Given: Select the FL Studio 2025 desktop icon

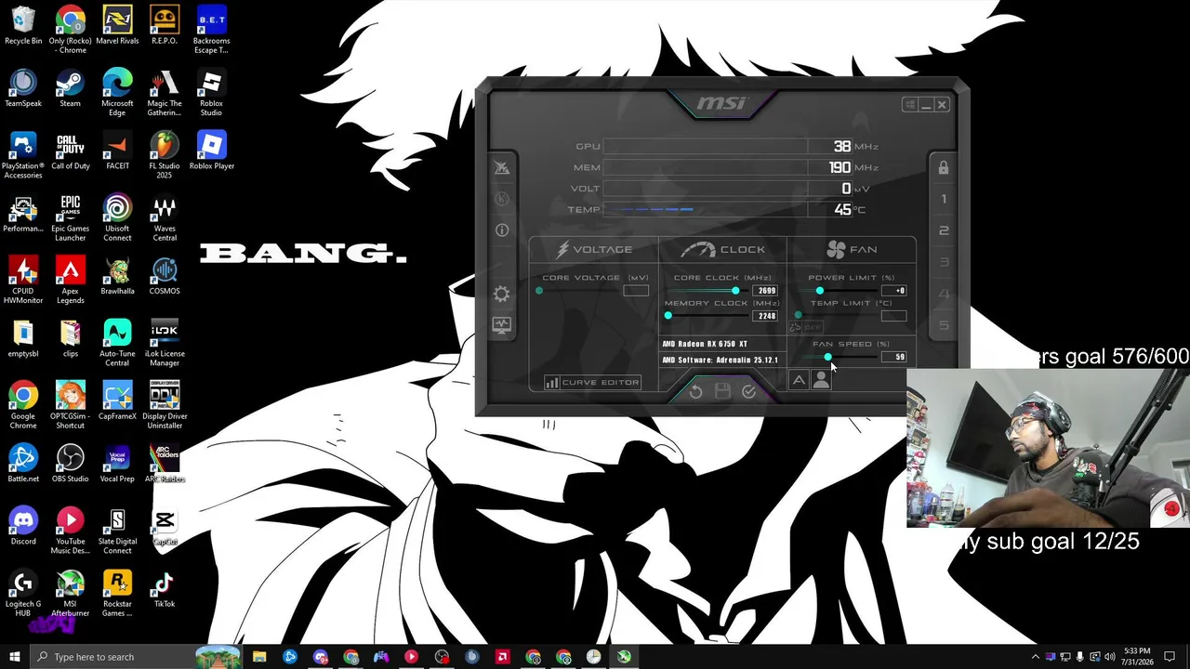Looking at the screenshot, I should [165, 154].
